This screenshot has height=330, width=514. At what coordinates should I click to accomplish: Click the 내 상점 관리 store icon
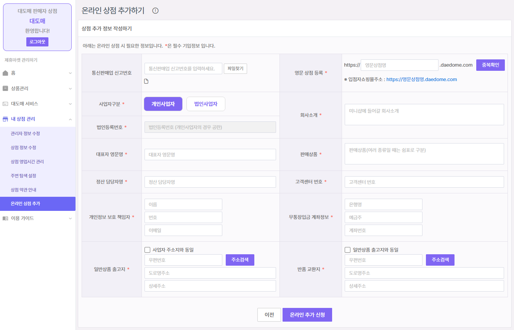tap(5, 119)
